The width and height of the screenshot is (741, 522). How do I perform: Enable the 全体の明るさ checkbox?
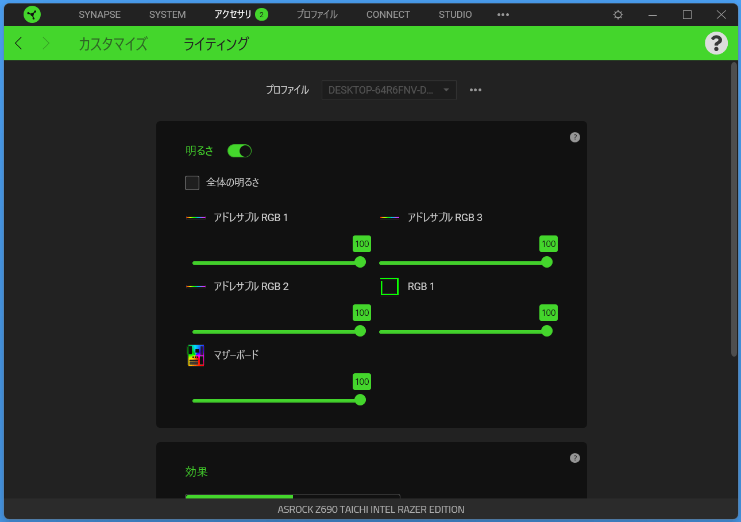192,183
